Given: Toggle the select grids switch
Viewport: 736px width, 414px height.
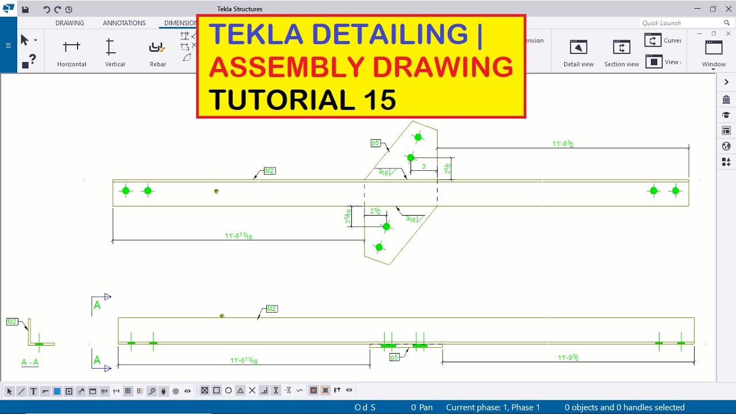Looking at the screenshot, I should 128,391.
